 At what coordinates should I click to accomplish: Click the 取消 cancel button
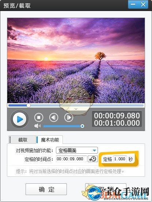click(106, 189)
